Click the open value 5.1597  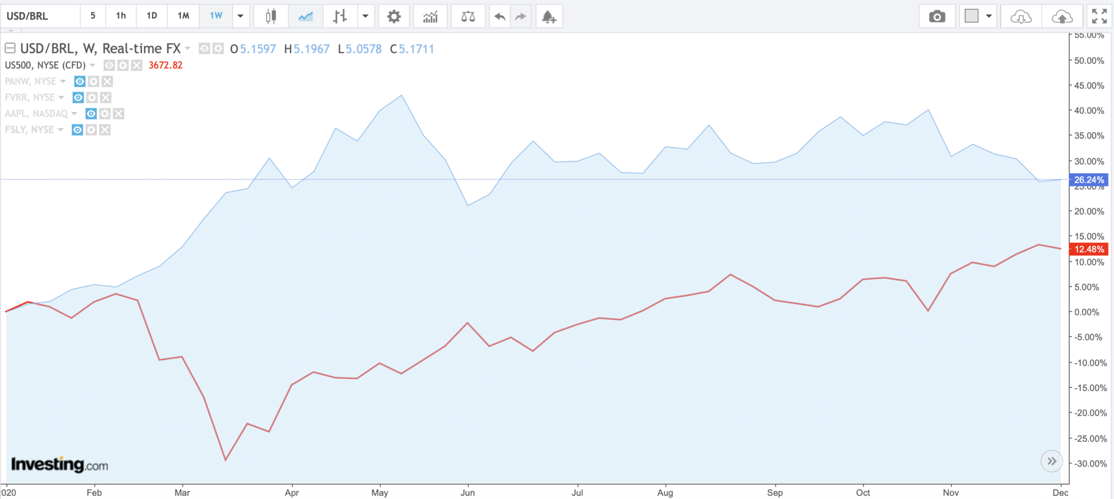point(258,49)
